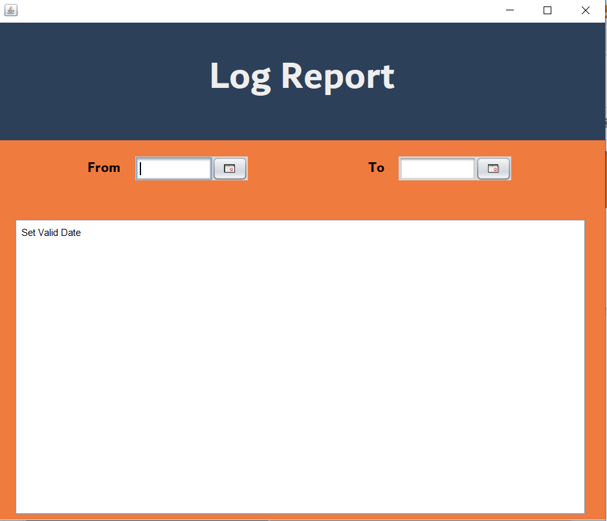The image size is (607, 521).
Task: Click the Java icon in title bar
Action: pos(11,10)
